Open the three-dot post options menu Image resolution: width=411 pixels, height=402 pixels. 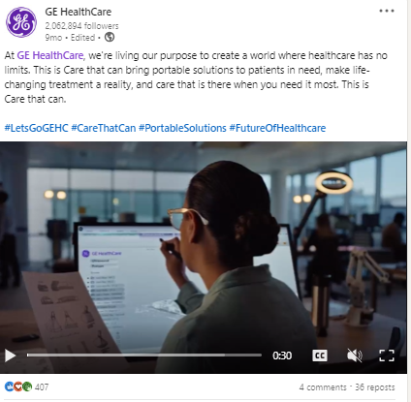(387, 11)
